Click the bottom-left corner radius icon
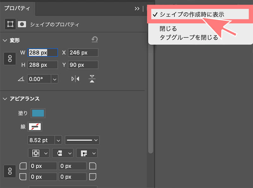The image size is (253, 188). (x=23, y=176)
